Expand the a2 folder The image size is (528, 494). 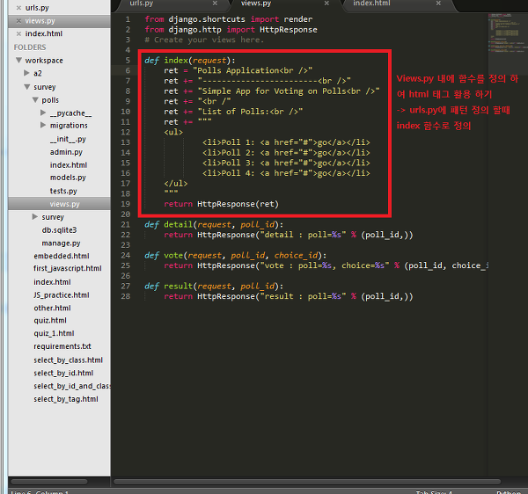26,73
